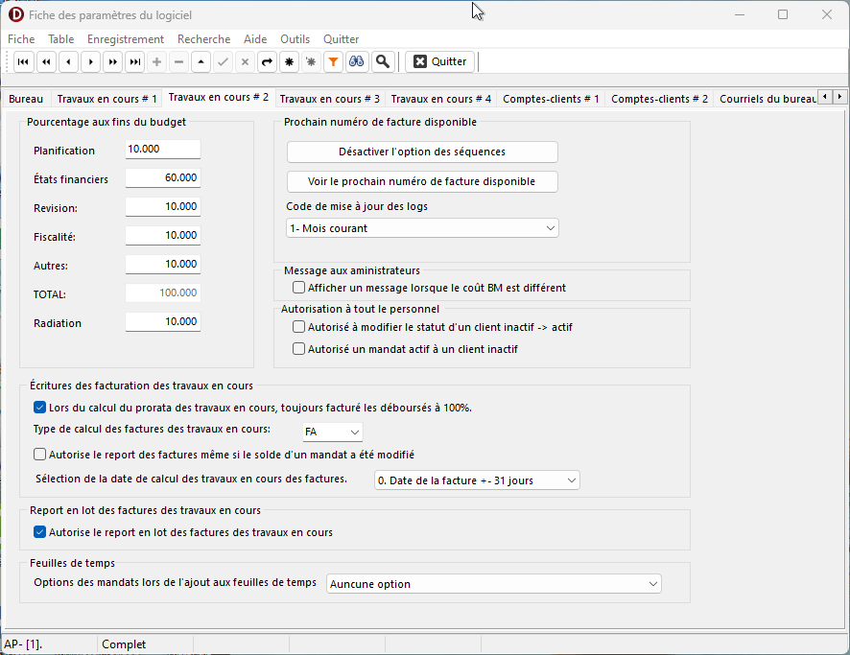Uncheck always bill débours at 100% option
The image size is (850, 655).
pyautogui.click(x=39, y=408)
